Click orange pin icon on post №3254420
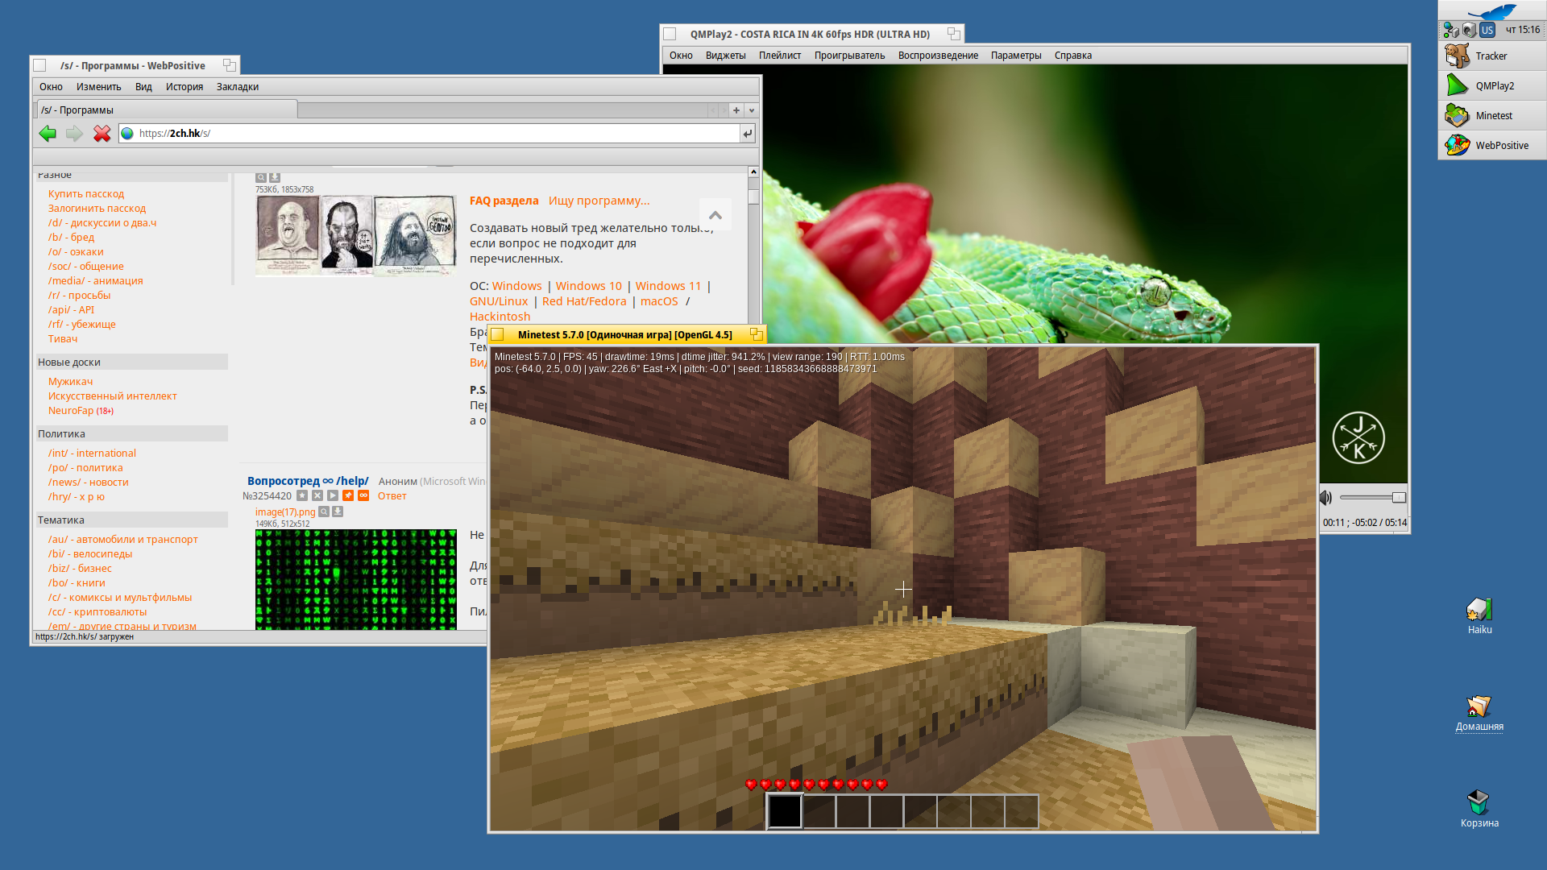 click(348, 496)
